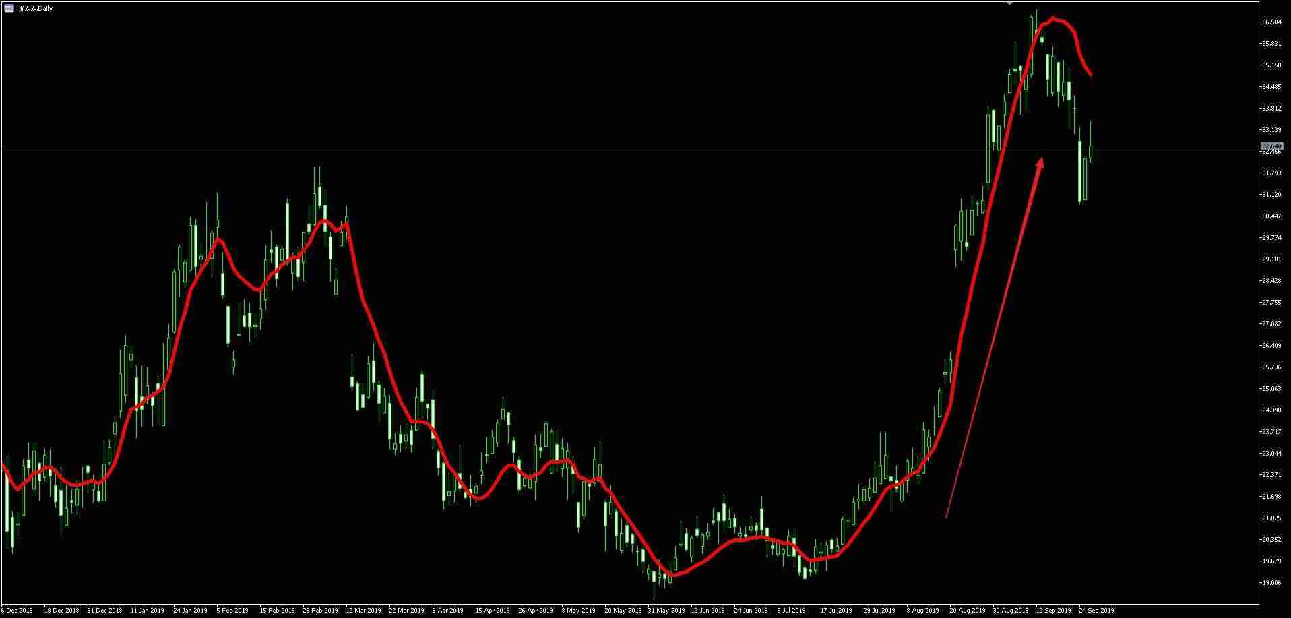Select the 36.504 price axis label
The height and width of the screenshot is (618, 1291).
coord(1271,22)
